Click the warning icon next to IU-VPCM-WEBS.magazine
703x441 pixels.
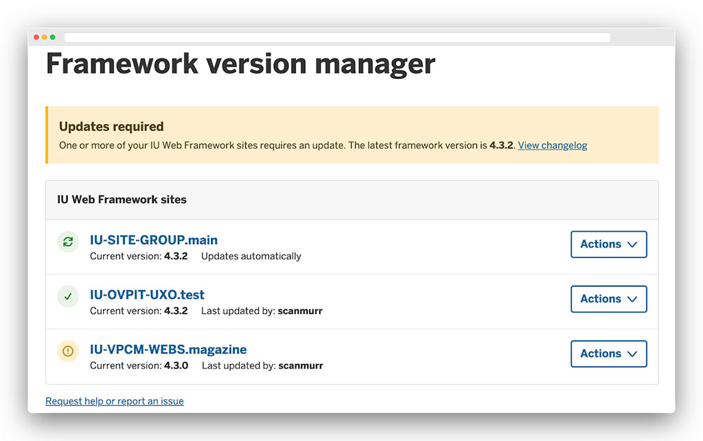(x=68, y=351)
